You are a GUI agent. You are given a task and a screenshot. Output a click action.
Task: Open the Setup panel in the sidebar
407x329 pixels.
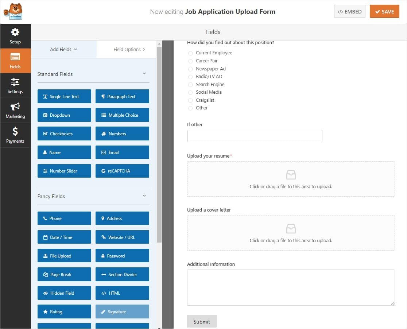click(15, 36)
